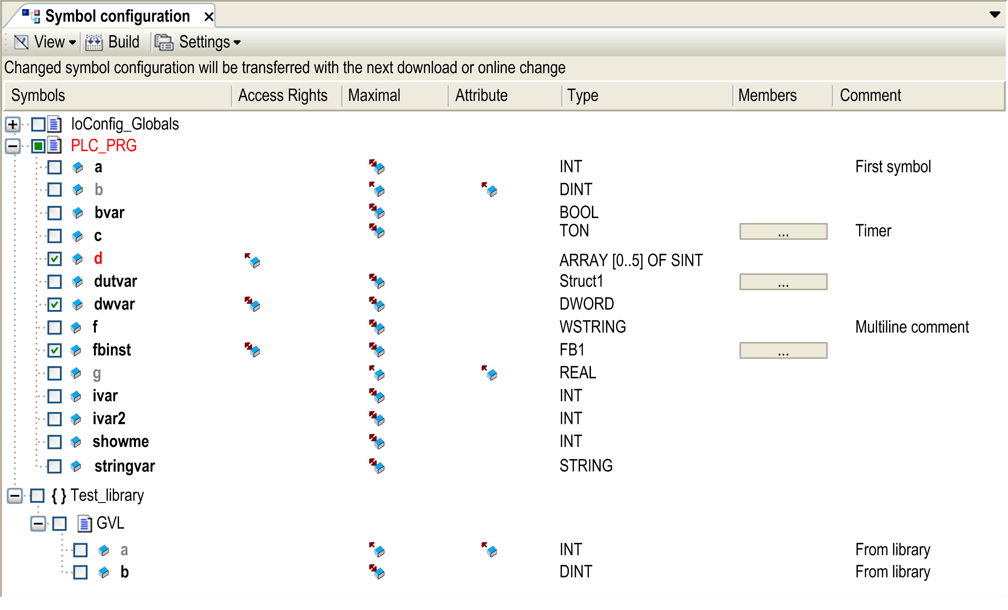Disable export for symbol 'd'
The width and height of the screenshot is (1008, 610).
53,258
